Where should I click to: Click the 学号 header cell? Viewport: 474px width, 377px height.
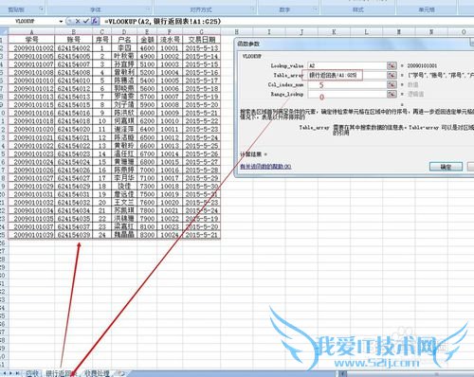(31, 40)
